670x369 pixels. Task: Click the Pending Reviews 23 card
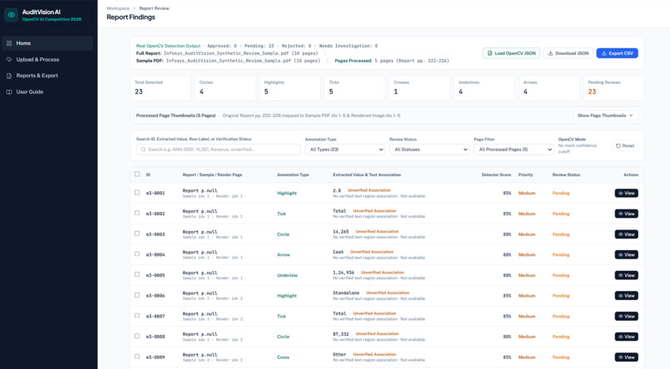(x=614, y=88)
